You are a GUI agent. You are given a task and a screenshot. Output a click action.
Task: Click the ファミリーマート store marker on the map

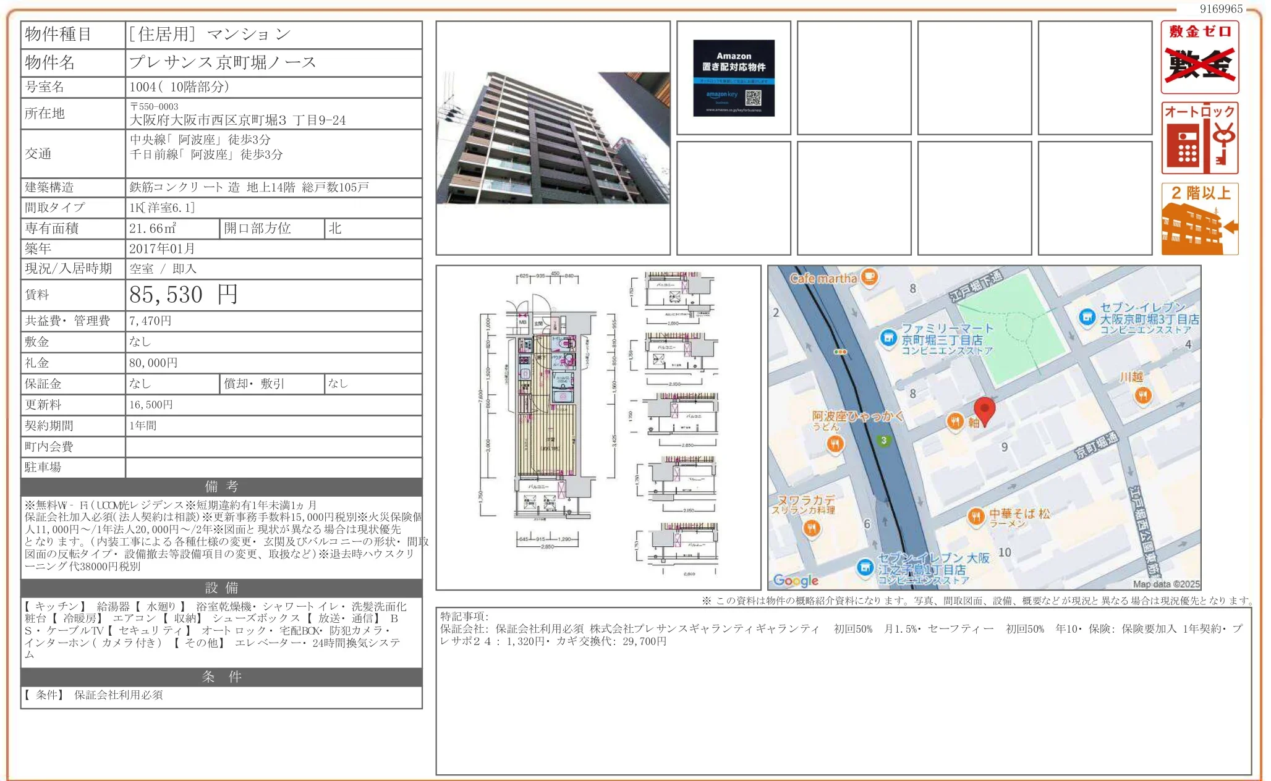[x=888, y=337]
